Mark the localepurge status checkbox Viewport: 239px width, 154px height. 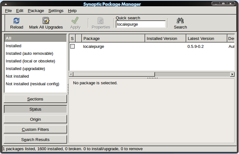pyautogui.click(x=72, y=46)
